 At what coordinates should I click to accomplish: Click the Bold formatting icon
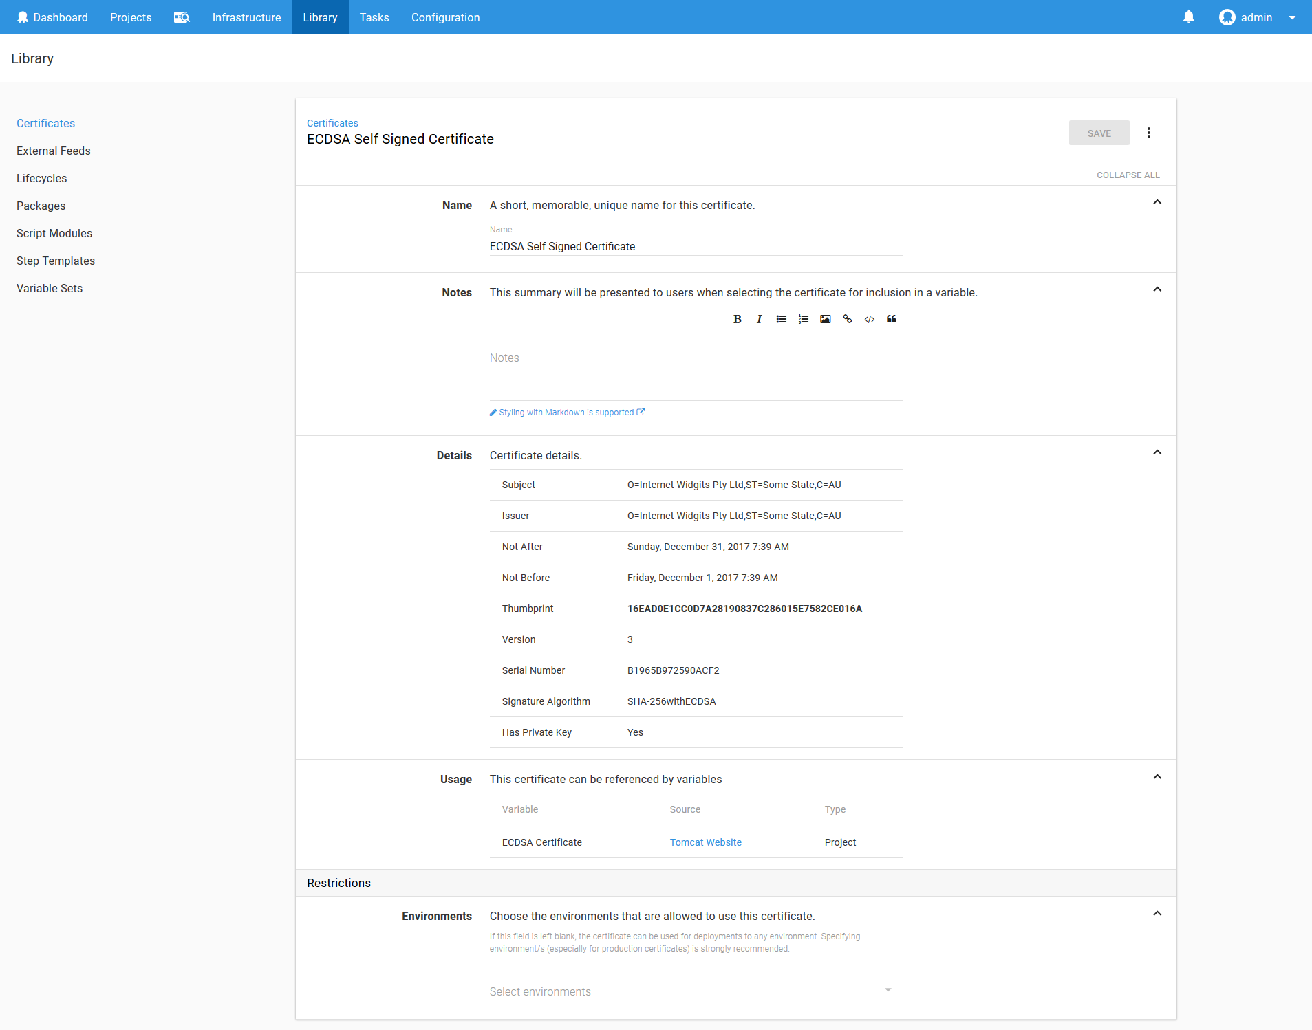pyautogui.click(x=737, y=319)
